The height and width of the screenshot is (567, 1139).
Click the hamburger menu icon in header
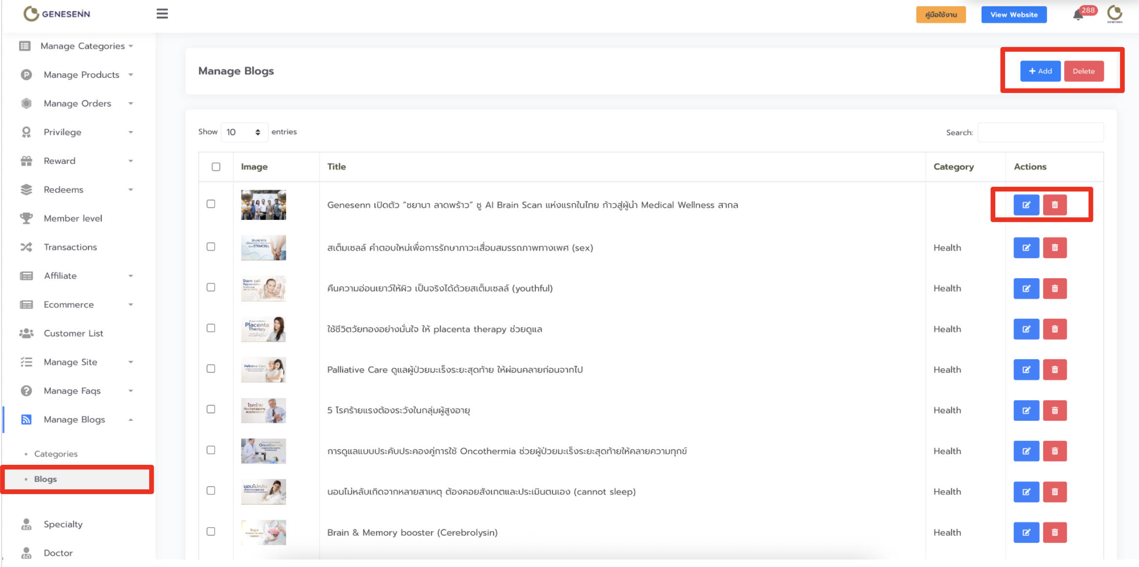[x=162, y=14]
